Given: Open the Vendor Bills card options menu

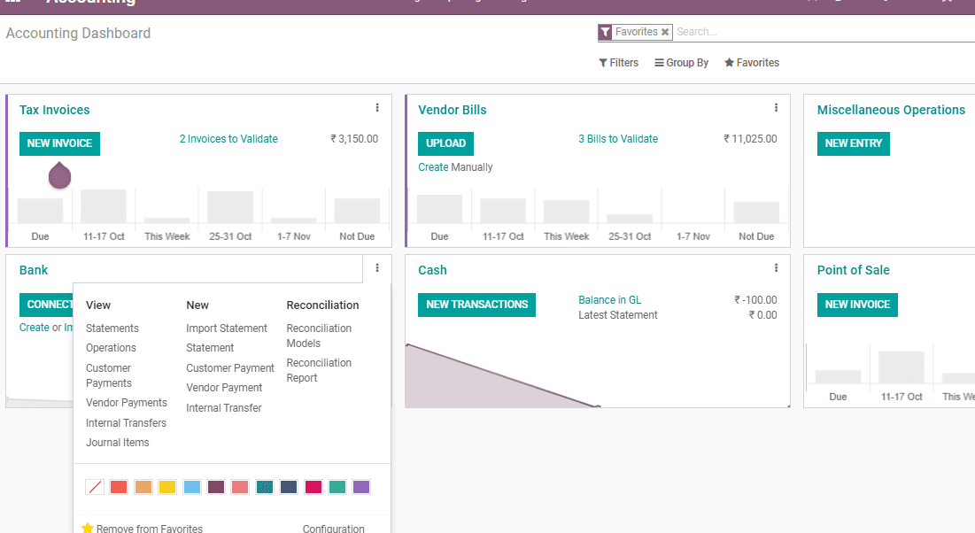Looking at the screenshot, I should [776, 107].
